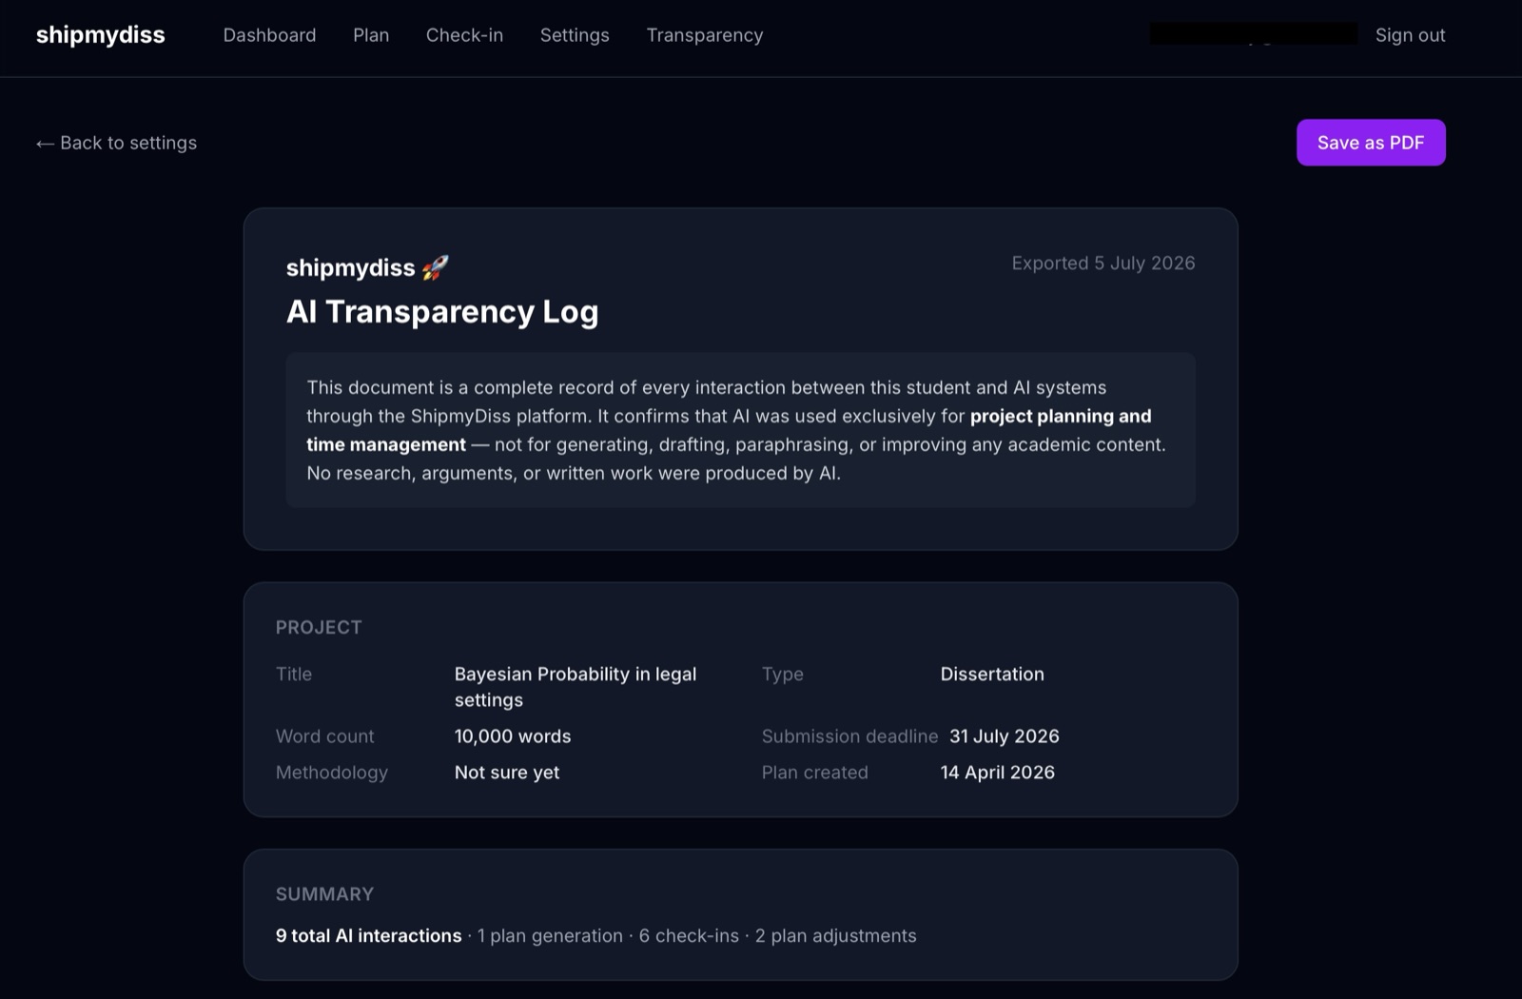Click the Plan created label
1522x999 pixels.
(x=815, y=773)
